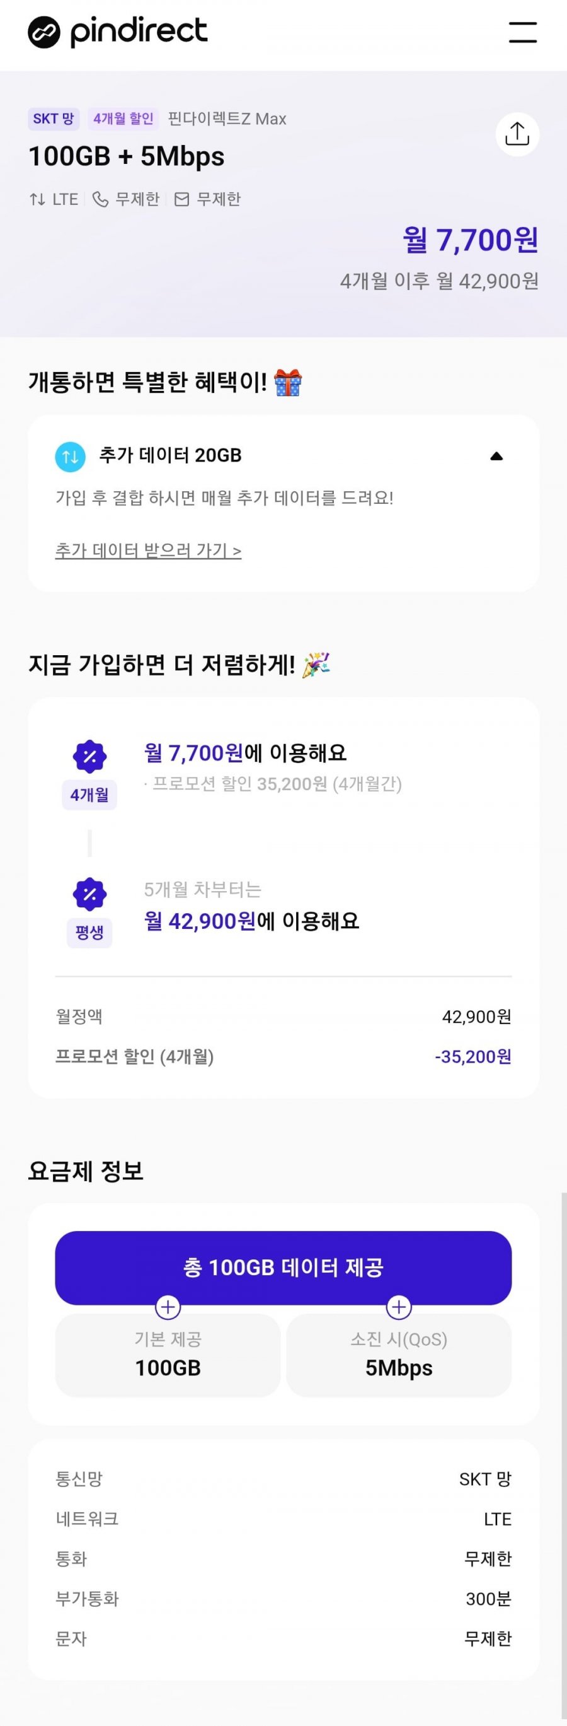Tap the pindirect logo
Screen dimensions: 567x1726
(118, 32)
